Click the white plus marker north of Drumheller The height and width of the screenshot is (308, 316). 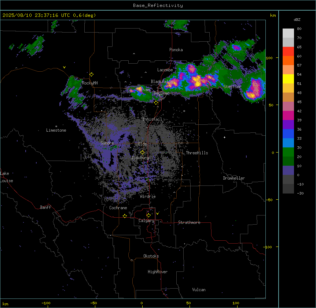(224, 137)
